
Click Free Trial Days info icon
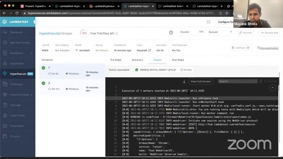point(116,34)
